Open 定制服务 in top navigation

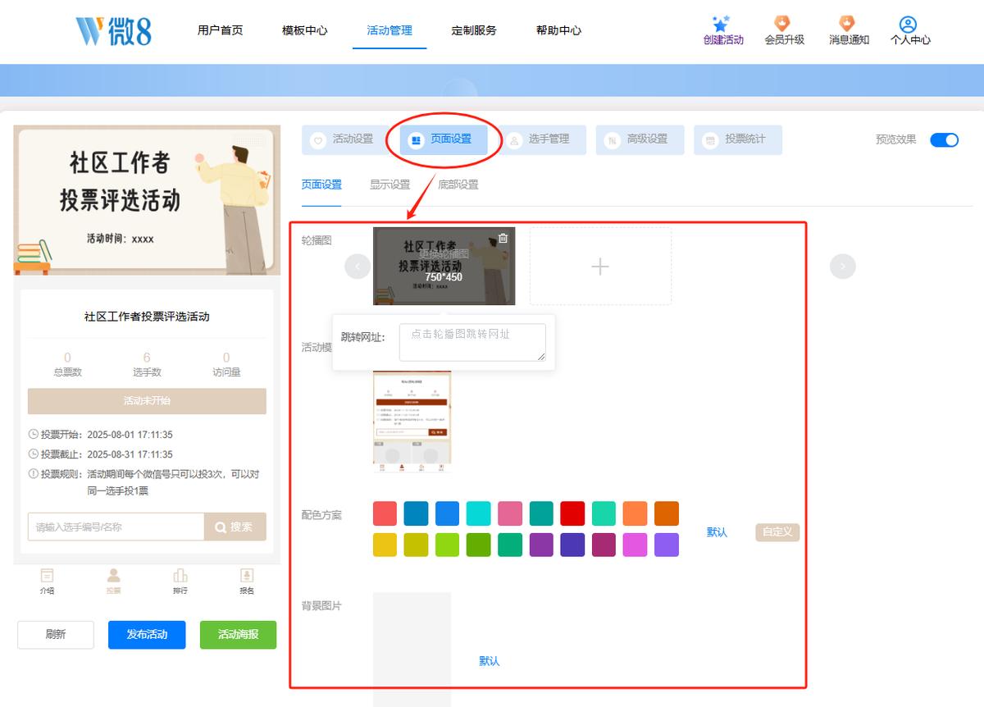tap(474, 30)
